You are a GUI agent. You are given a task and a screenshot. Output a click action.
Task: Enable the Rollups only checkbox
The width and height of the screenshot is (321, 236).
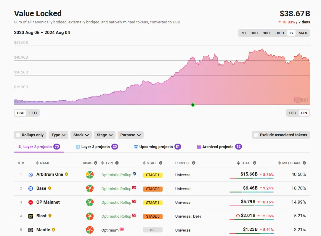click(x=18, y=135)
